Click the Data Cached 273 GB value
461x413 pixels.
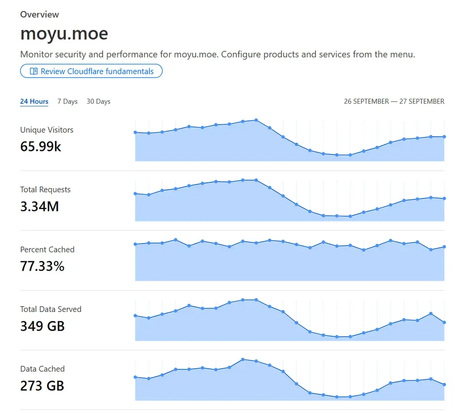(x=42, y=386)
